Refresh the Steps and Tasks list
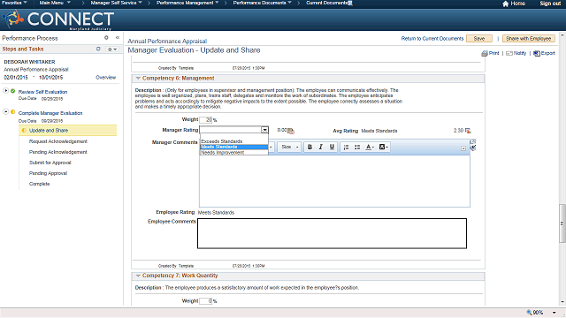Screen dimensions: 566x318 (x=98, y=49)
